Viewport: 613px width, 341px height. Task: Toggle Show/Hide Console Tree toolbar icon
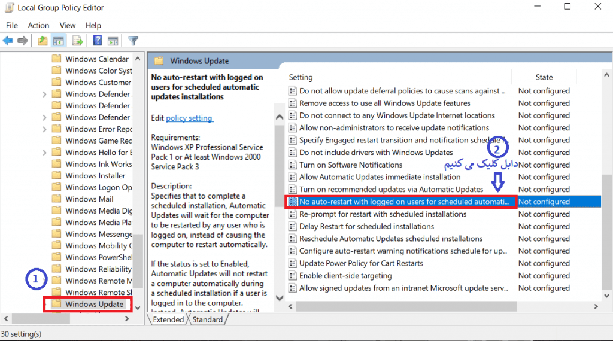coord(59,41)
